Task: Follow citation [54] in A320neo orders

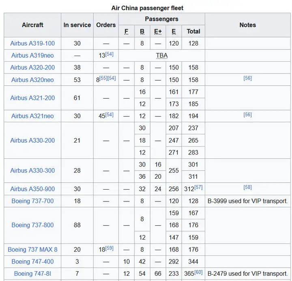Action: tap(112, 78)
